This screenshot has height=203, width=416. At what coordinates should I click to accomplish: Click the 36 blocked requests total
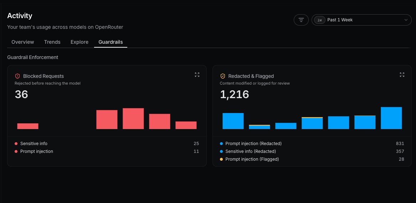pos(21,95)
